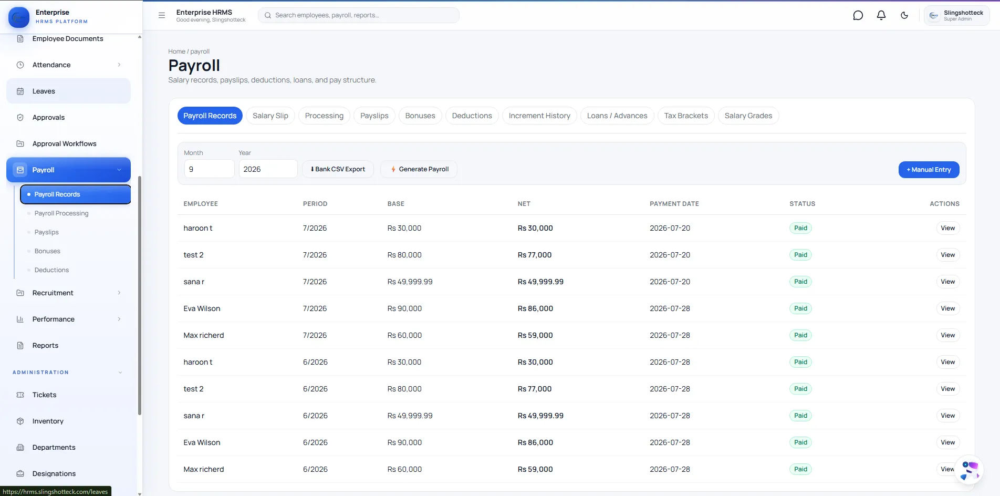Switch to the Loans / Advances tab
The image size is (1000, 496).
(x=617, y=116)
